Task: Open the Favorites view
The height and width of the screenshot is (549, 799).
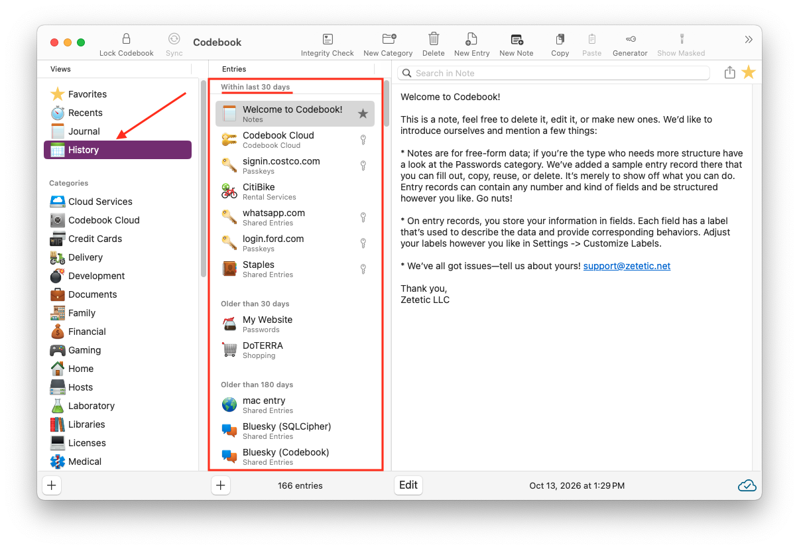Action: point(117,94)
